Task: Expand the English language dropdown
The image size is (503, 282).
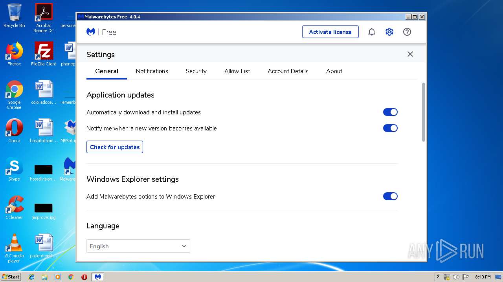Action: (x=138, y=246)
